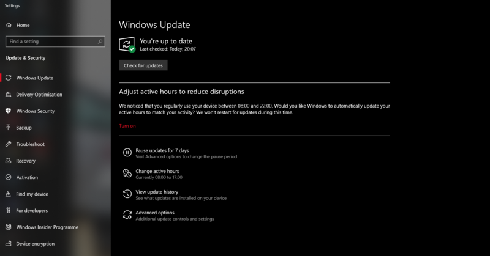
Task: Click the pause updates circle icon
Action: tap(127, 153)
